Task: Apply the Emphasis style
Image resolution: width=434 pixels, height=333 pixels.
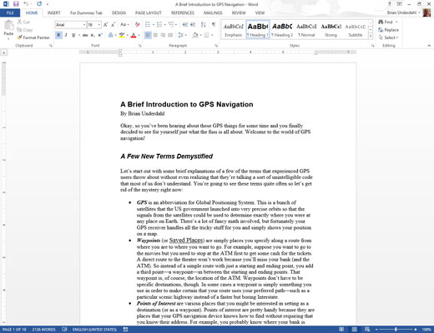Action: (x=234, y=29)
